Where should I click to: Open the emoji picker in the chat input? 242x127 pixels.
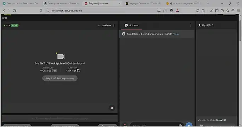pos(180,126)
